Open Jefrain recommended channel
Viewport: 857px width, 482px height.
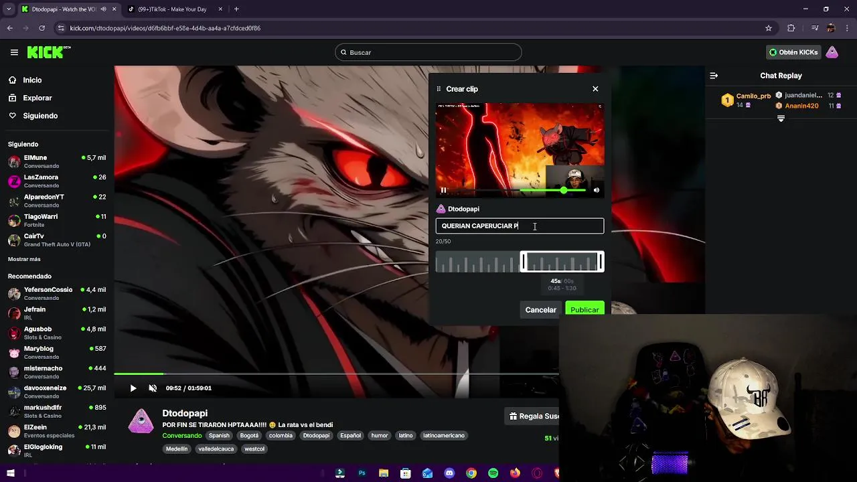click(57, 313)
